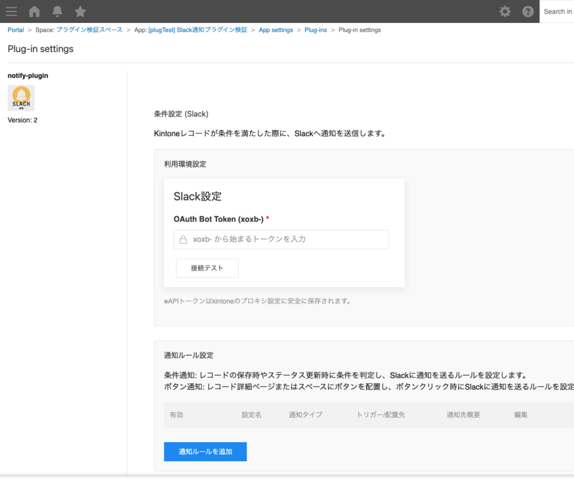Click the 有効 column header in the rules table

[177, 415]
